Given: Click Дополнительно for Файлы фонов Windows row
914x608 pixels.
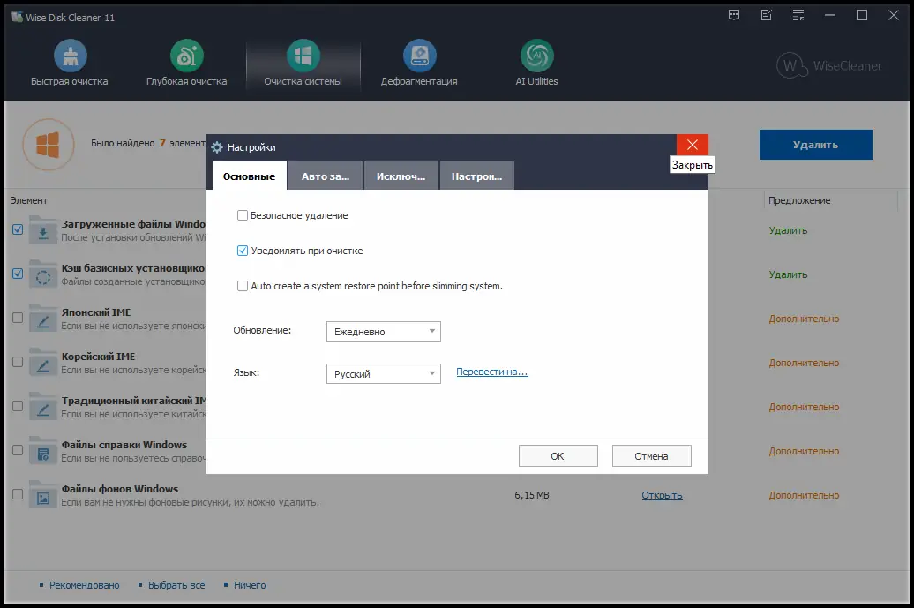Looking at the screenshot, I should 804,496.
